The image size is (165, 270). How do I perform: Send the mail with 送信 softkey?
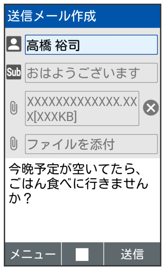132,254
